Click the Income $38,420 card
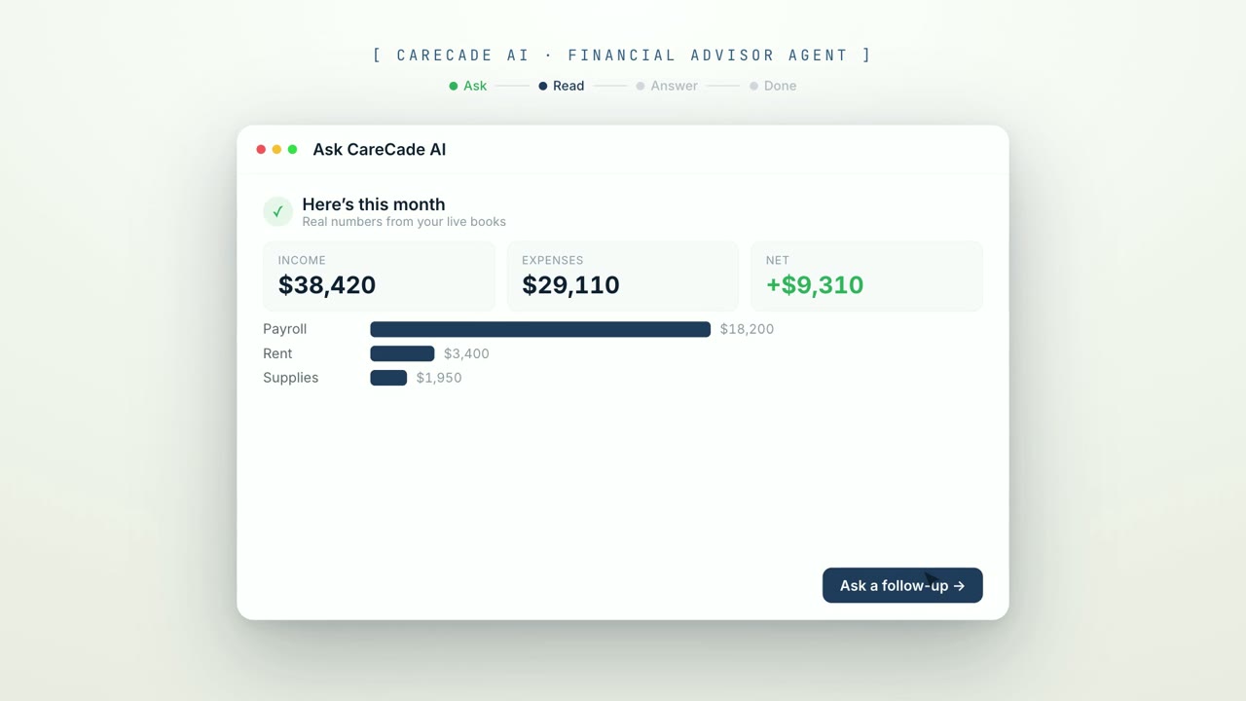Image resolution: width=1246 pixels, height=701 pixels. (x=379, y=277)
